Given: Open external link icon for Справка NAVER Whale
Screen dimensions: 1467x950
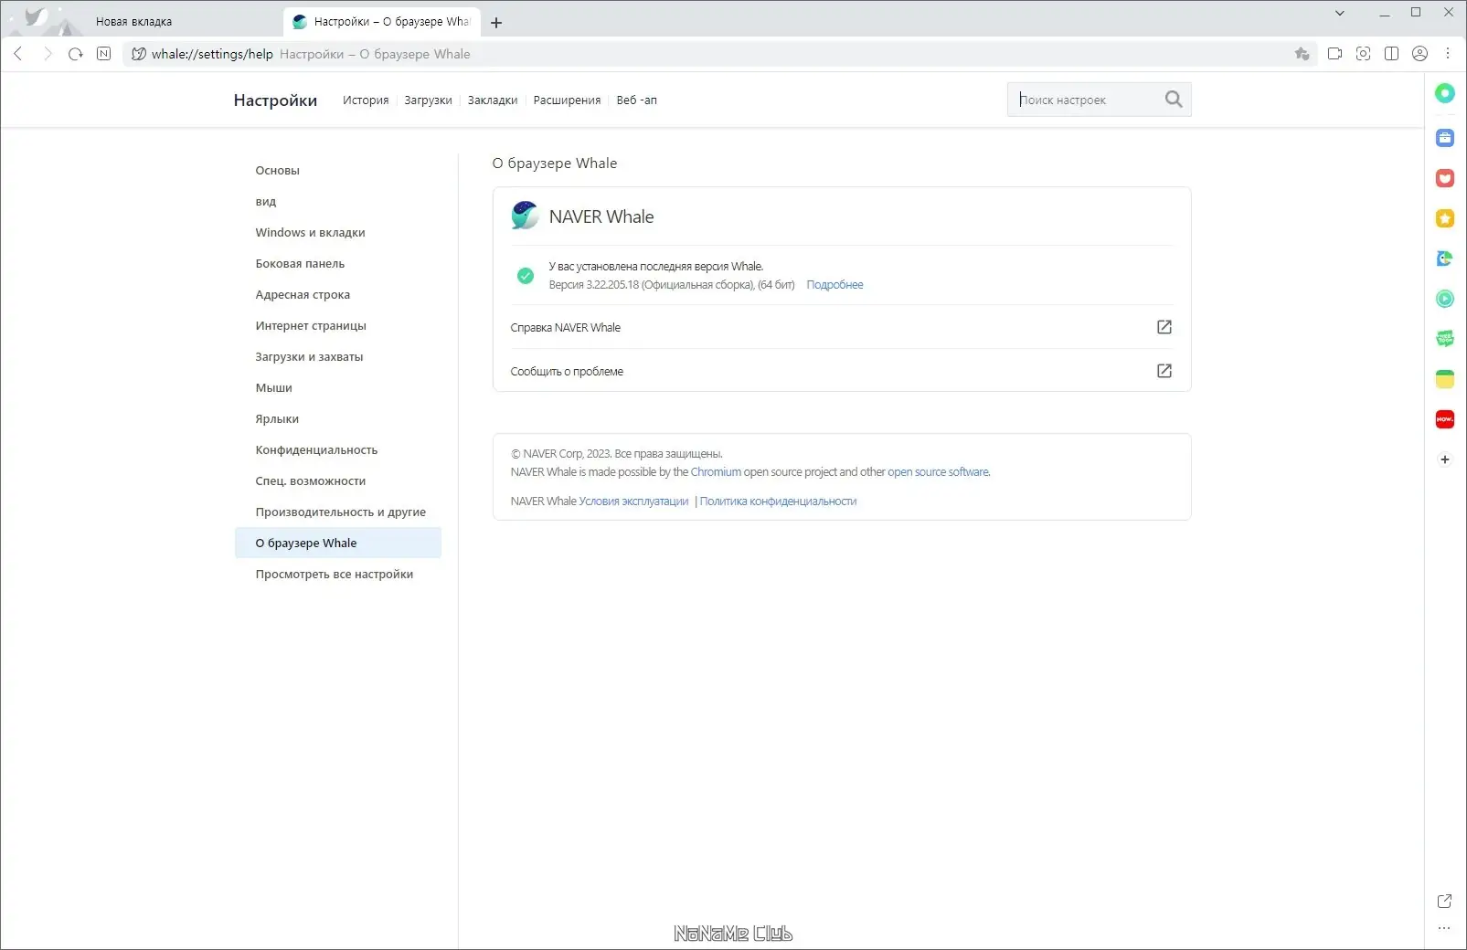Looking at the screenshot, I should point(1164,327).
